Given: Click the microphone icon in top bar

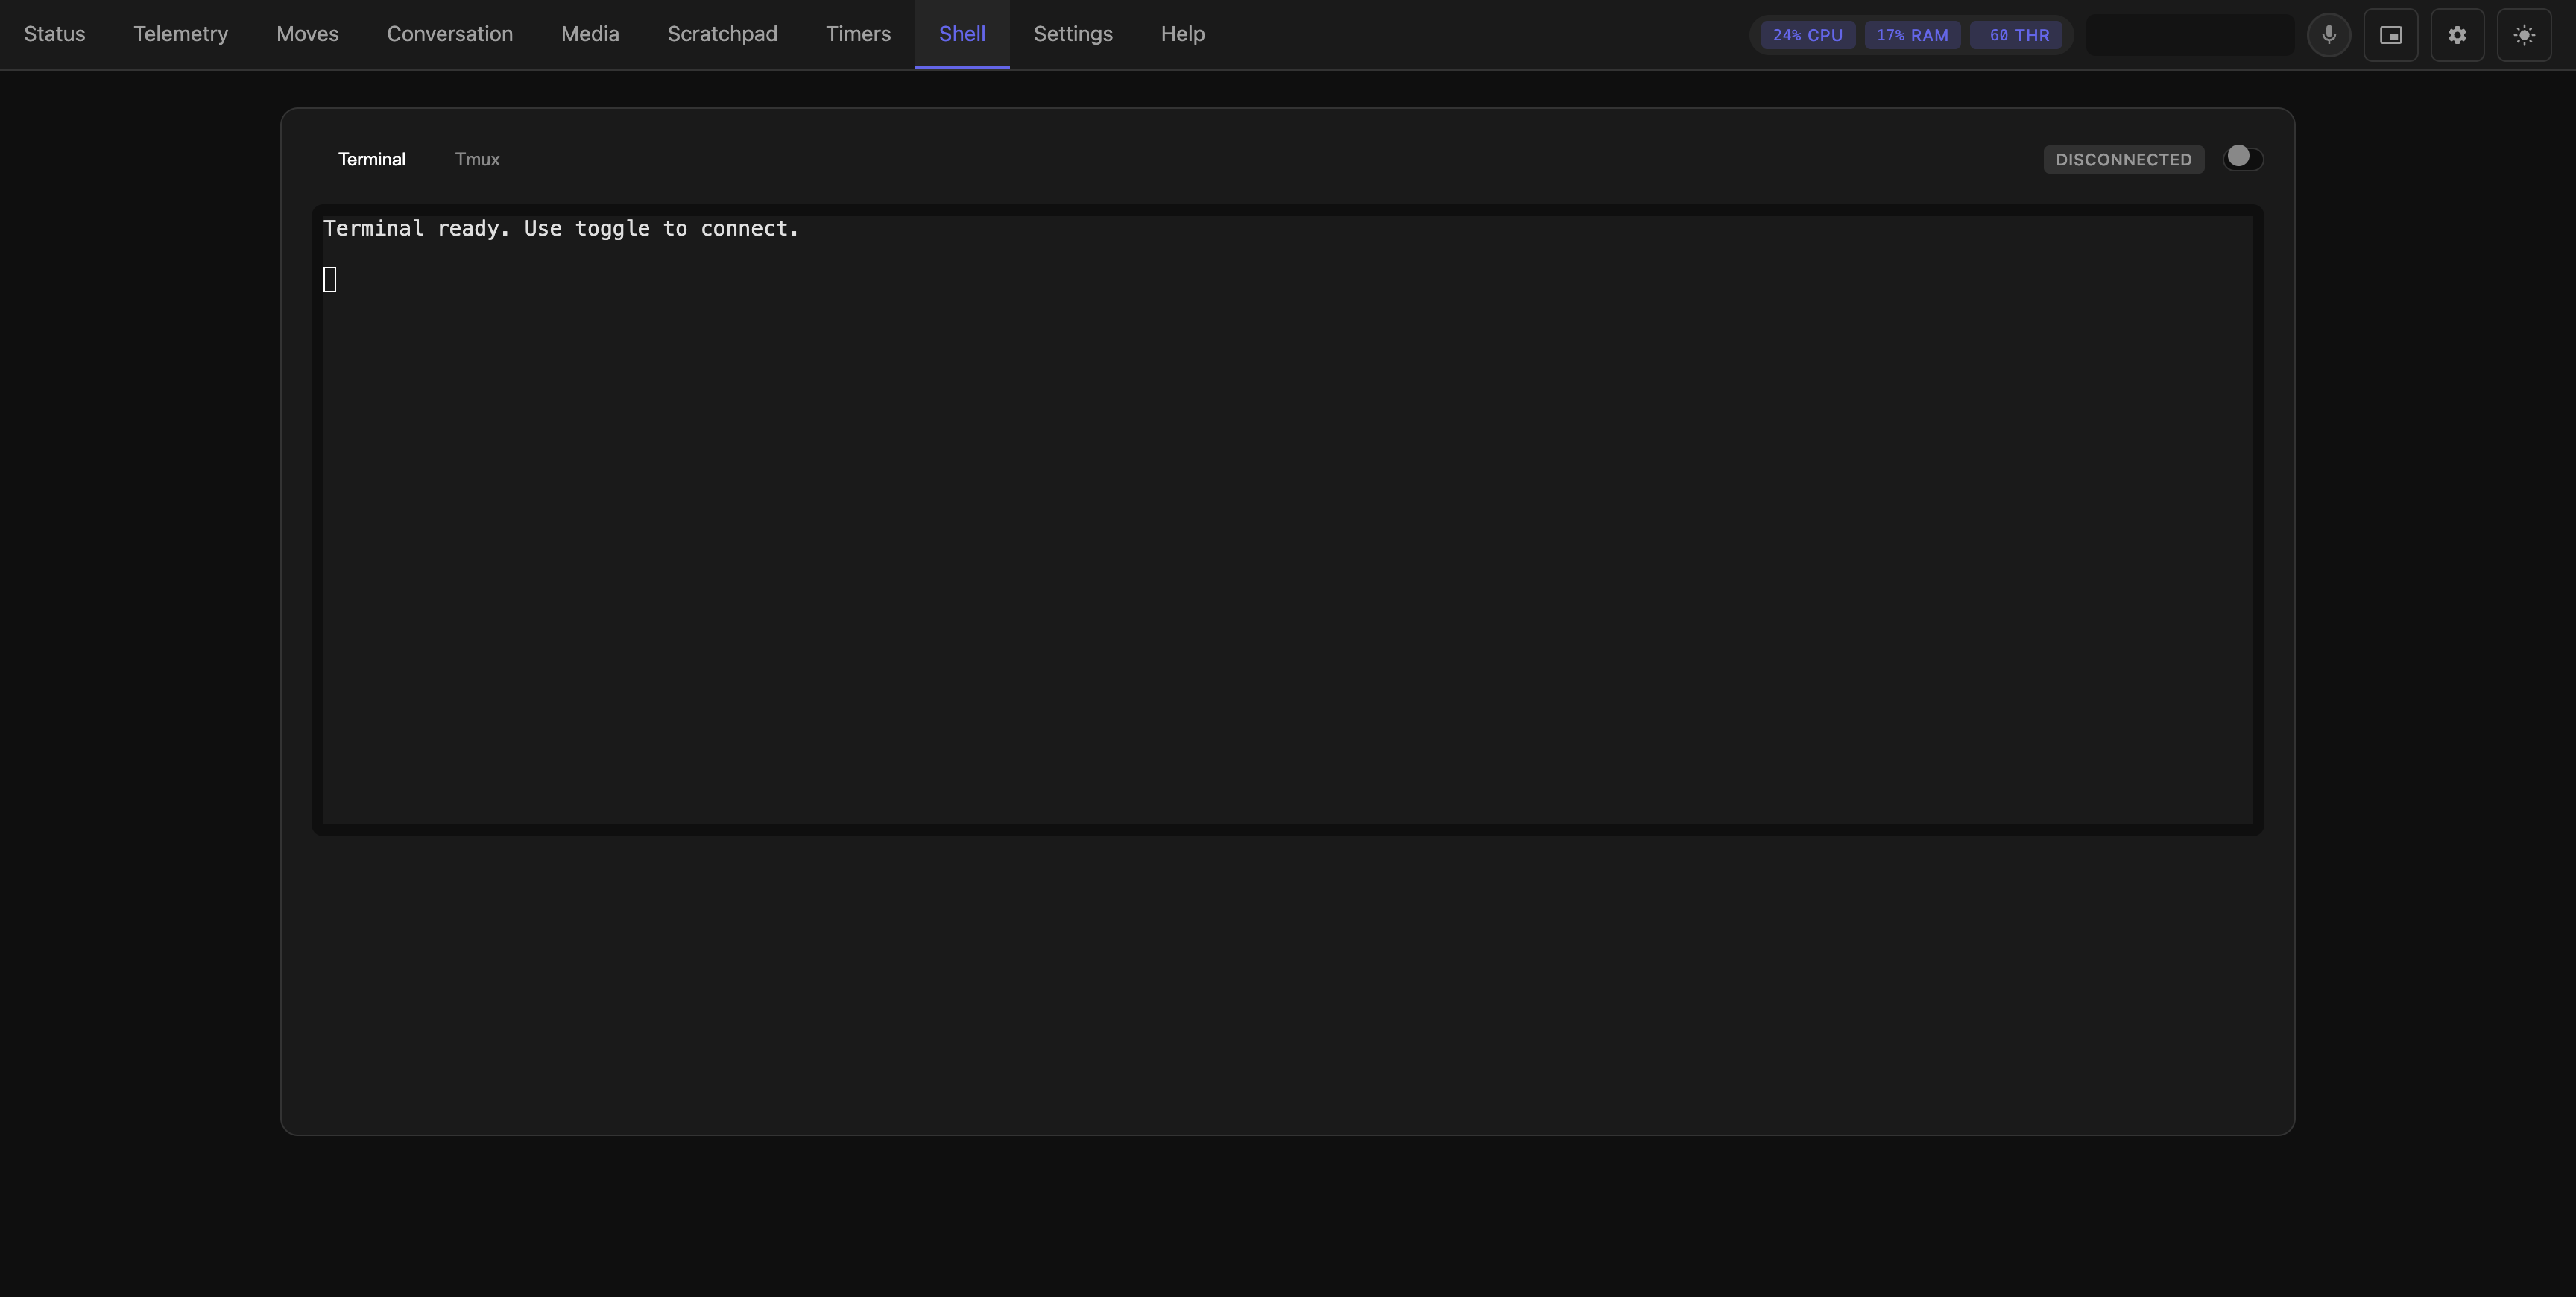Looking at the screenshot, I should [2328, 35].
